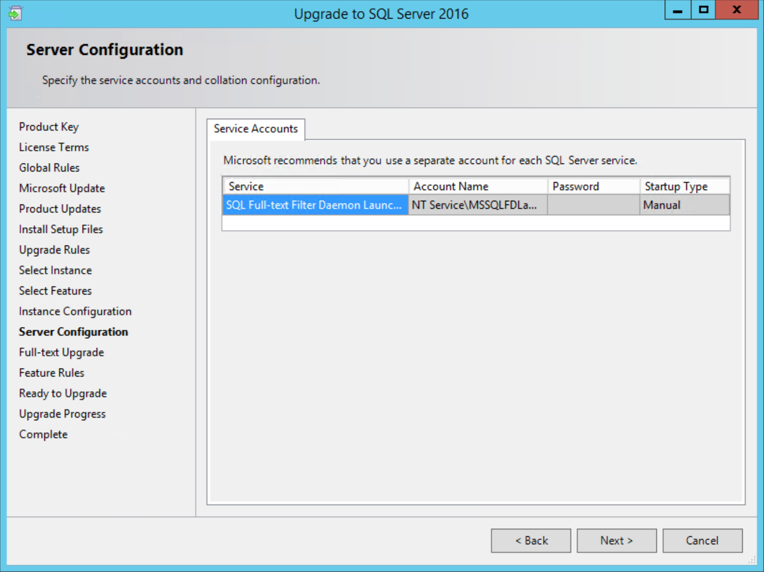Image resolution: width=764 pixels, height=572 pixels.
Task: Select Global Rules step in sidebar
Action: [49, 168]
